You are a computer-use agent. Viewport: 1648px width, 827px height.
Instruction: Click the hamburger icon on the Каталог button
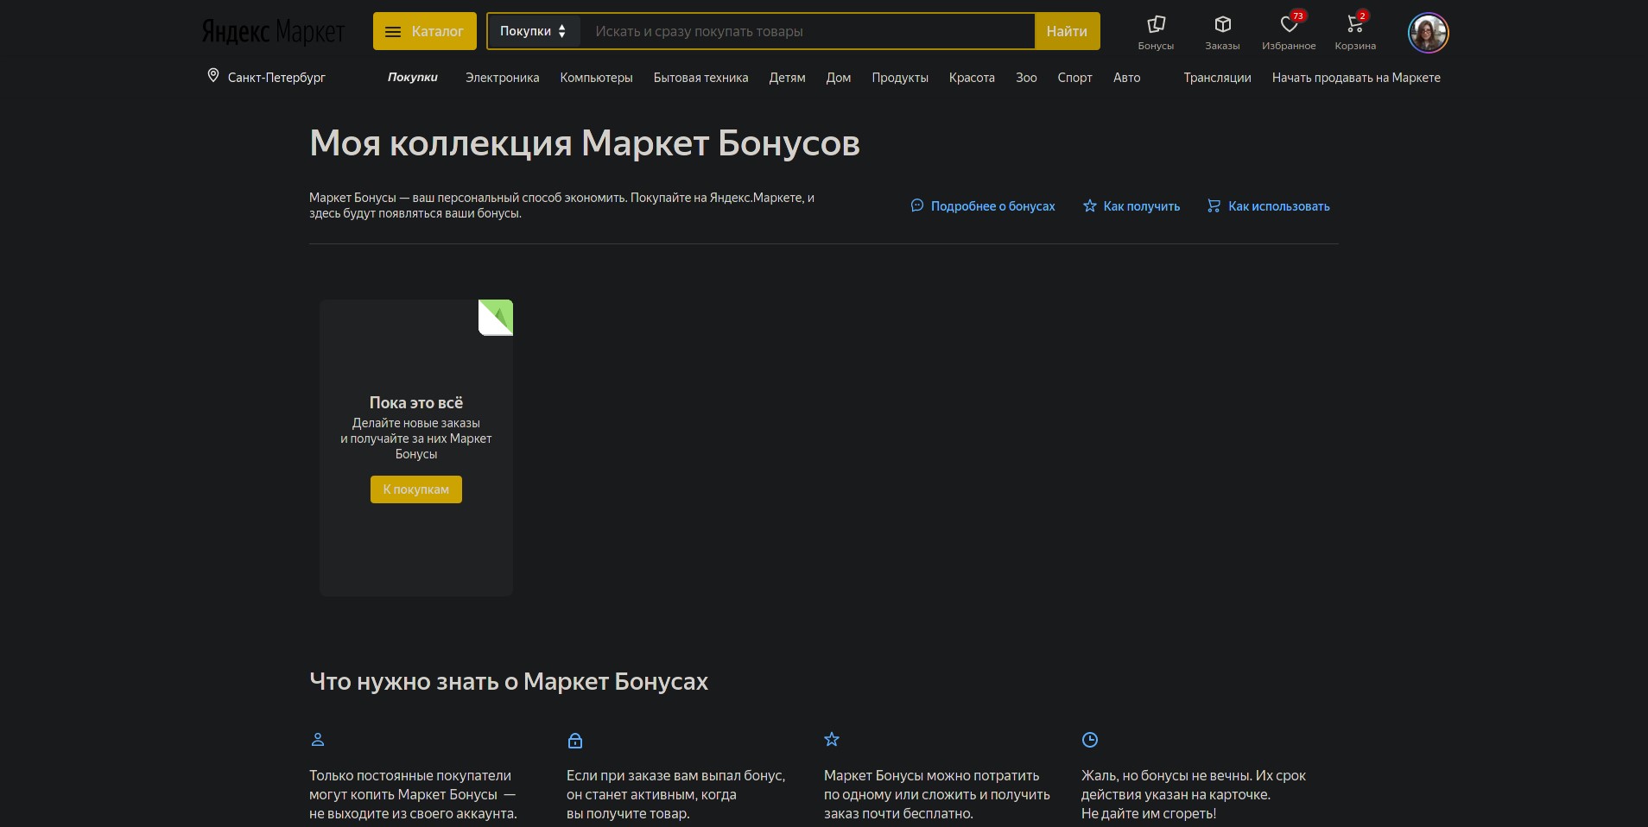click(393, 32)
